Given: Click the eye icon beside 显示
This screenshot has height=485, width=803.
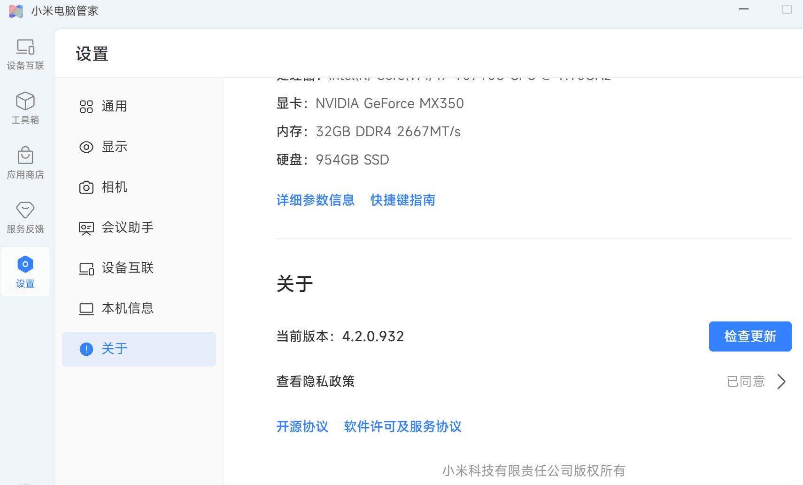Looking at the screenshot, I should [86, 147].
